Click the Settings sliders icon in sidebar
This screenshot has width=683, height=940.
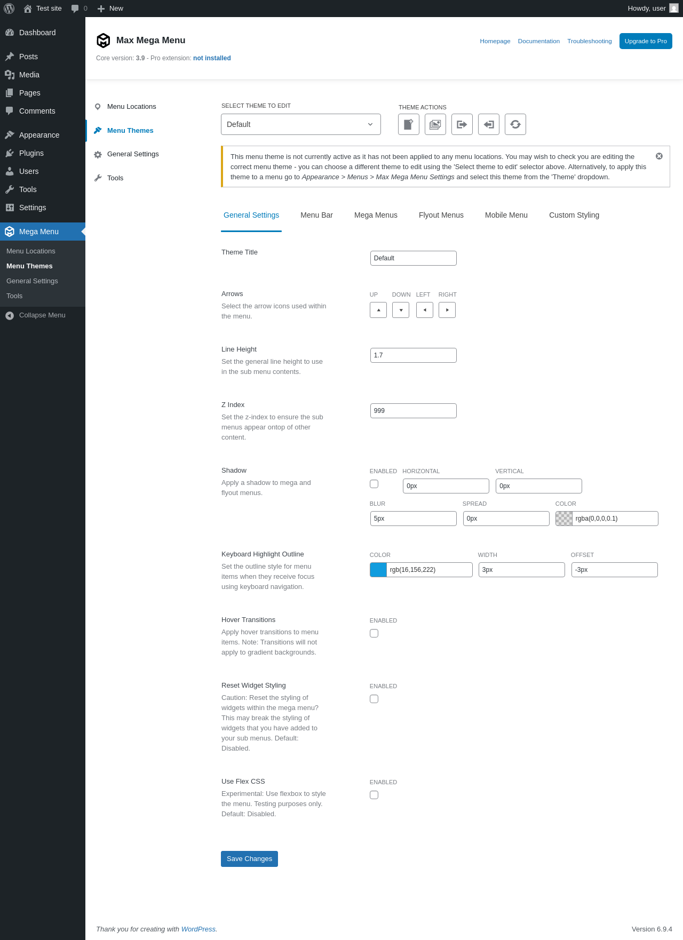click(10, 208)
